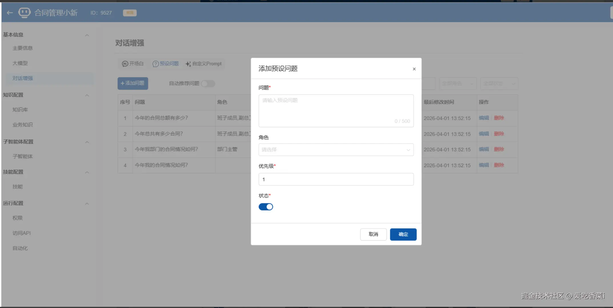The height and width of the screenshot is (308, 613).
Task: Select 访问API in the sidebar
Action: coord(21,233)
